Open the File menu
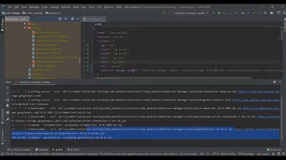Viewport: 286px width, 160px height. (x=10, y=7)
